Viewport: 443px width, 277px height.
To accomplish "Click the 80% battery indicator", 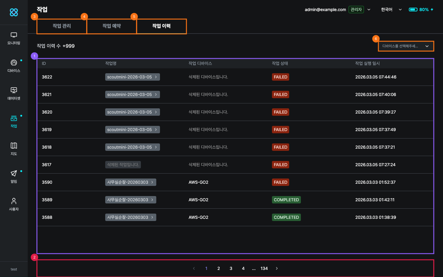I will click(421, 10).
